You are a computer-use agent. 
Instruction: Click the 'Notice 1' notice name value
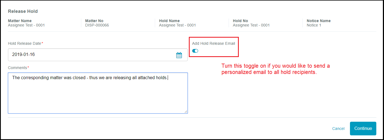click(x=314, y=25)
